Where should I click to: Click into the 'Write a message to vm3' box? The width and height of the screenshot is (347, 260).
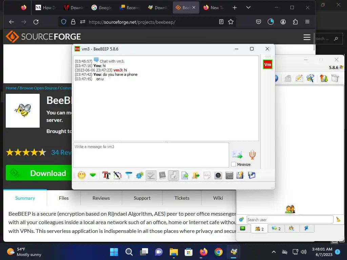[x=151, y=155]
